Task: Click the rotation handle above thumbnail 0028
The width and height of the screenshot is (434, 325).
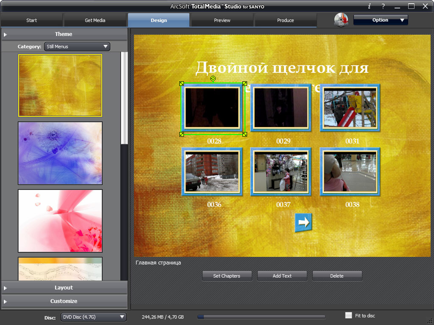Action: [x=213, y=78]
